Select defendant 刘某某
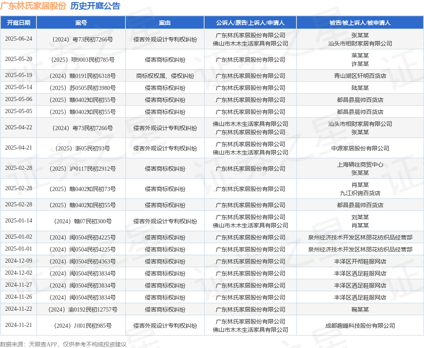 tap(360, 217)
